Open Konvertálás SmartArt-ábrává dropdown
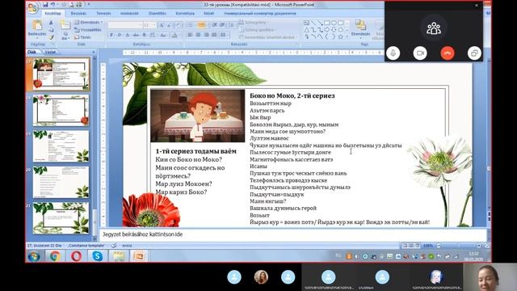 click(267, 37)
